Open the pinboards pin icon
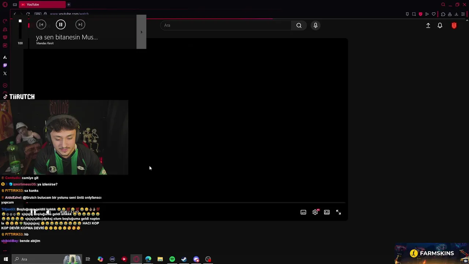 (407, 14)
